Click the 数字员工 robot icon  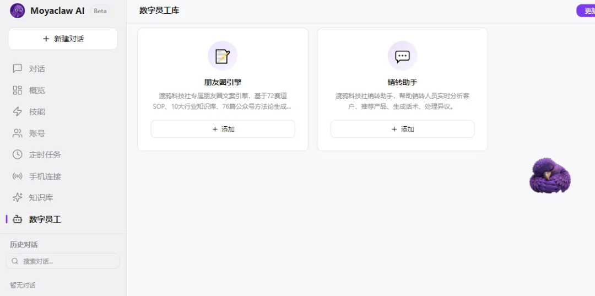point(18,219)
